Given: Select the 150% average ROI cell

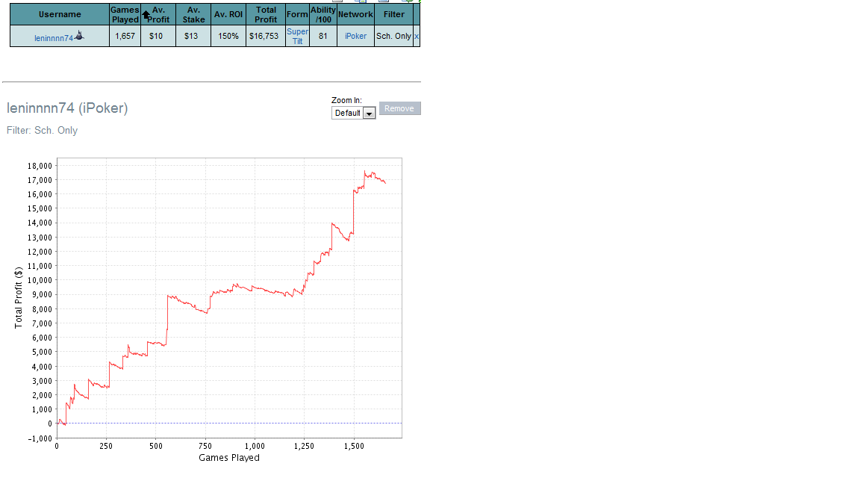Looking at the screenshot, I should coord(228,36).
